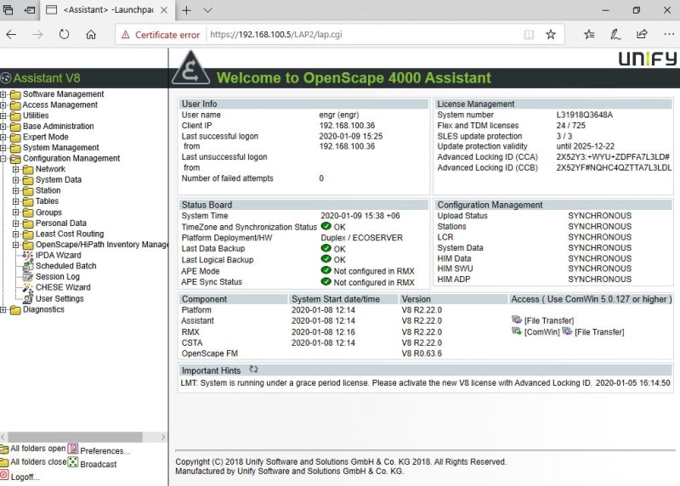680x486 pixels.
Task: Add this page to favorites star
Action: [x=551, y=34]
